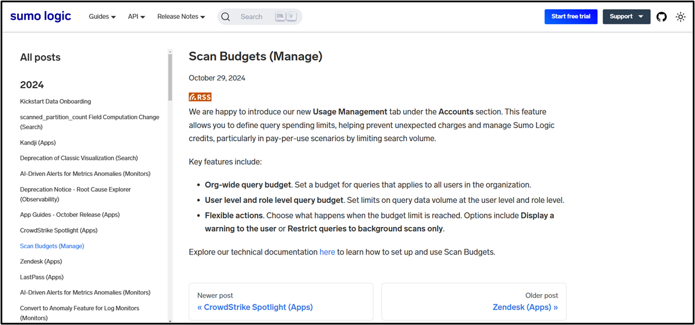Screen dimensions: 695x325
Task: Open the Support dropdown button
Action: pos(626,17)
